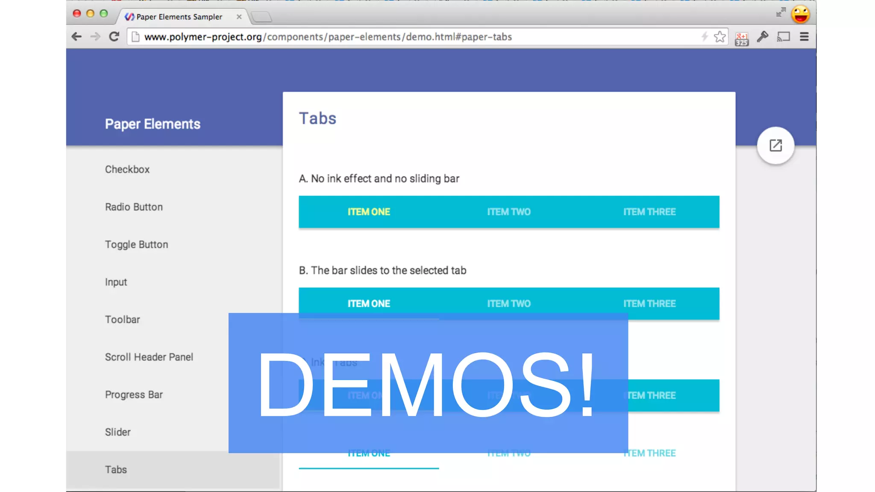This screenshot has height=492, width=875.
Task: Minimize window with yellow button
Action: click(x=90, y=14)
